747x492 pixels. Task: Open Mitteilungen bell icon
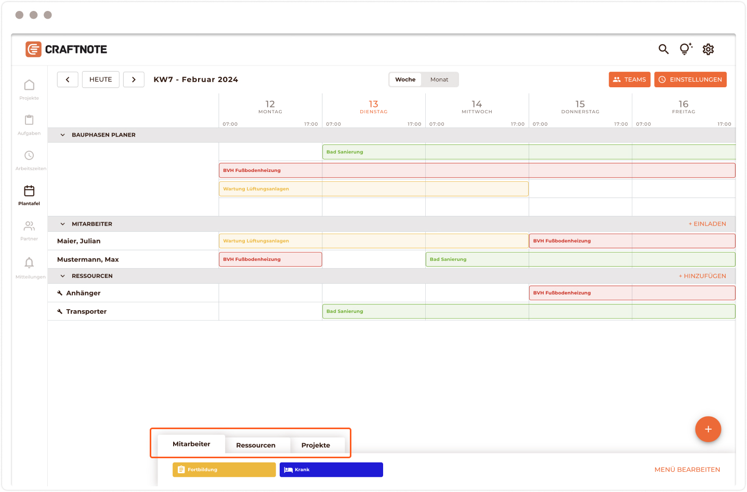(29, 263)
